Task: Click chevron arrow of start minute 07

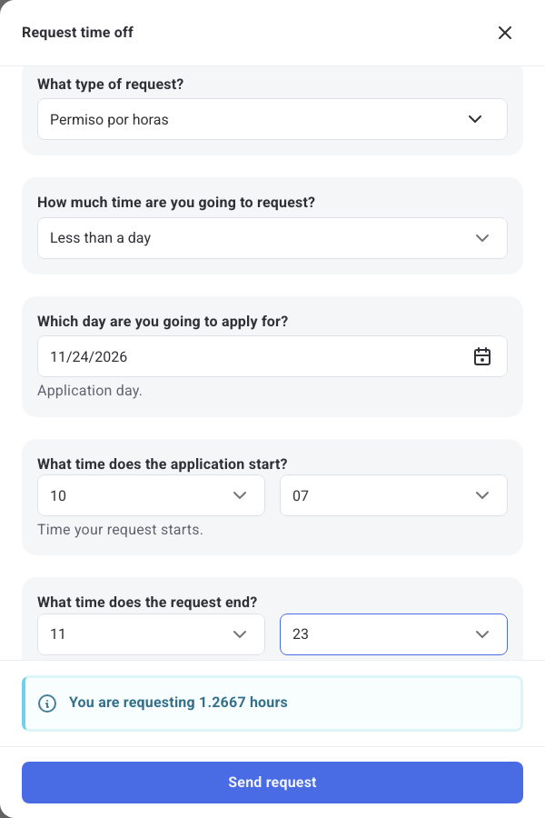Action: (482, 495)
